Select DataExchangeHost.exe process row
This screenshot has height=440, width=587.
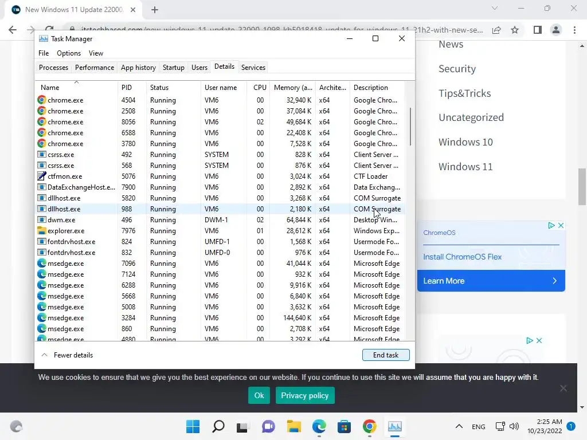point(221,187)
